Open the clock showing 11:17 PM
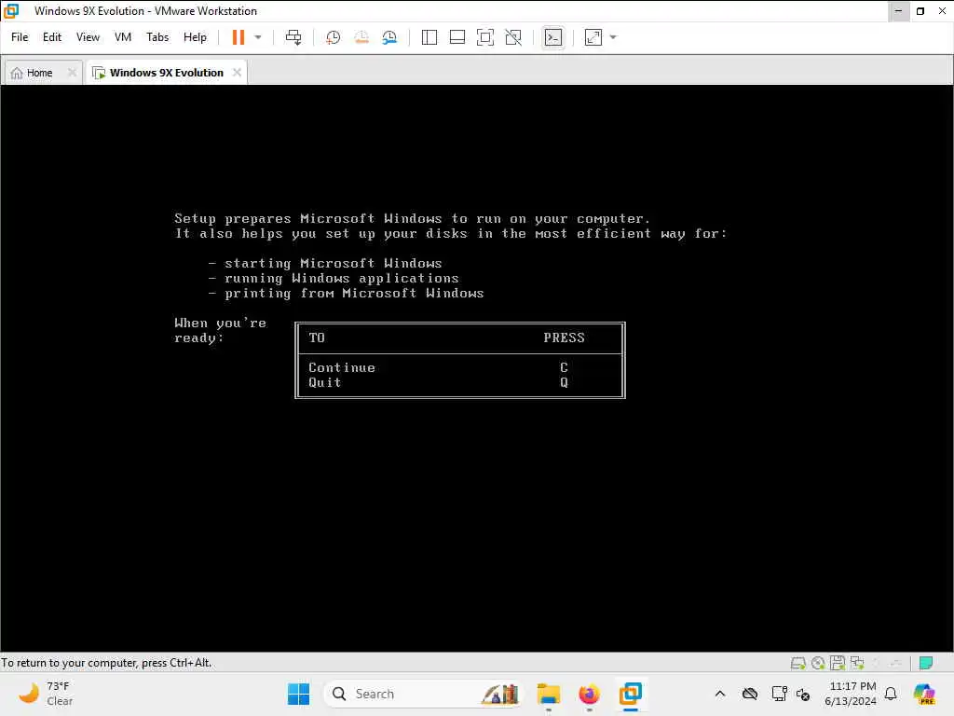 [851, 694]
